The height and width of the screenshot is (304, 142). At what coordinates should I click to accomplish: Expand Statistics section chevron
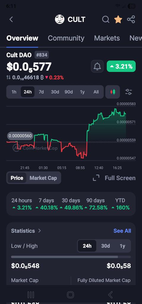40,231
